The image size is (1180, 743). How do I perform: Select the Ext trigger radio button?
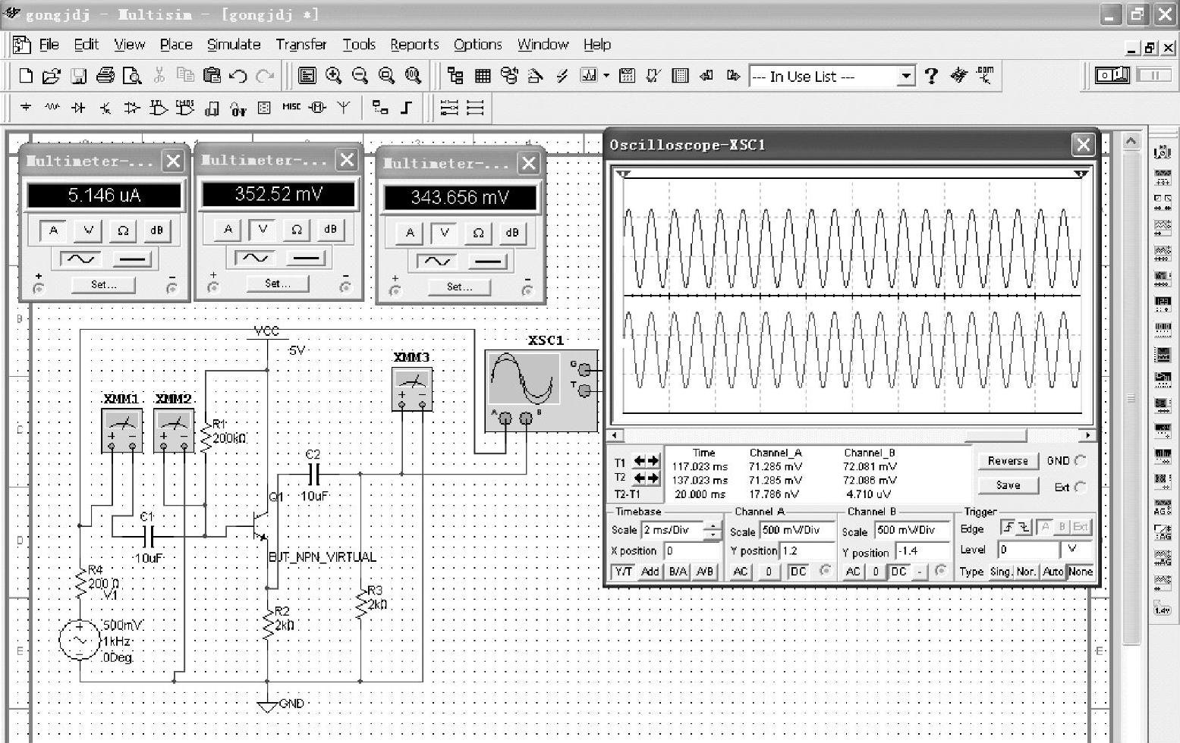click(x=1081, y=487)
